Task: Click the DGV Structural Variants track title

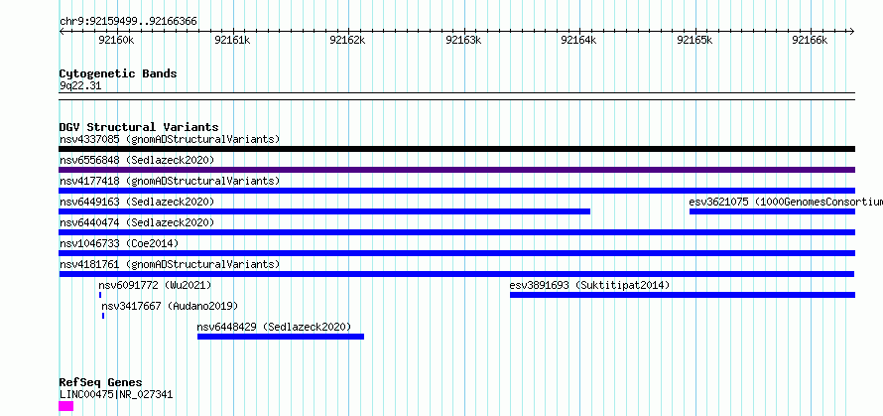Action: tap(139, 127)
